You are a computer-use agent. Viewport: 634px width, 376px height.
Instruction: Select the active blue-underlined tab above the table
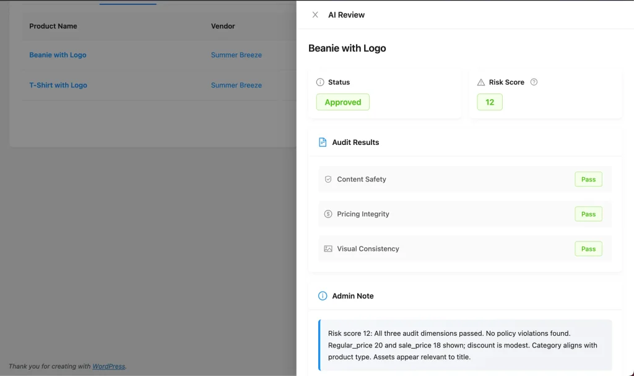pyautogui.click(x=128, y=2)
